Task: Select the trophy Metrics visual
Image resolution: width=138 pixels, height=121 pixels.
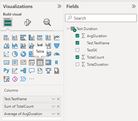Action: point(48,71)
